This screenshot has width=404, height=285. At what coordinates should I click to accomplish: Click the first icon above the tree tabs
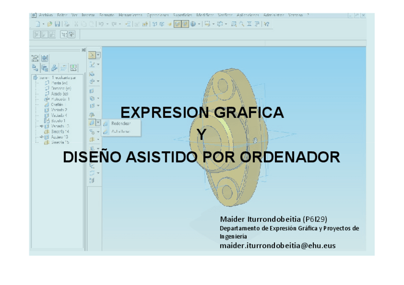pyautogui.click(x=35, y=59)
